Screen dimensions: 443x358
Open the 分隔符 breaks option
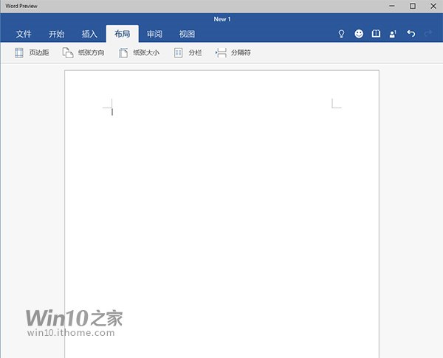point(241,53)
